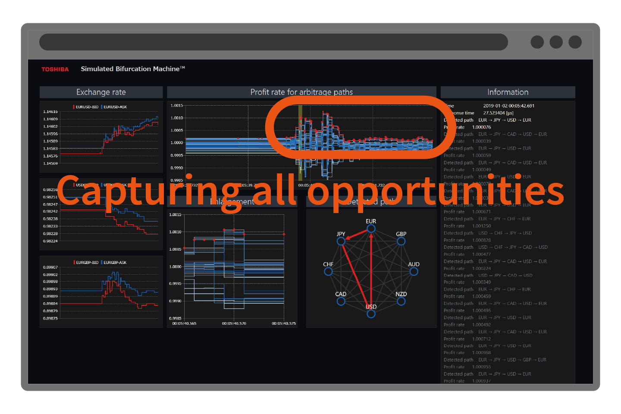Screen dimensions: 621x414
Task: Select the Profit rate for arbitrage paths header
Action: point(301,92)
